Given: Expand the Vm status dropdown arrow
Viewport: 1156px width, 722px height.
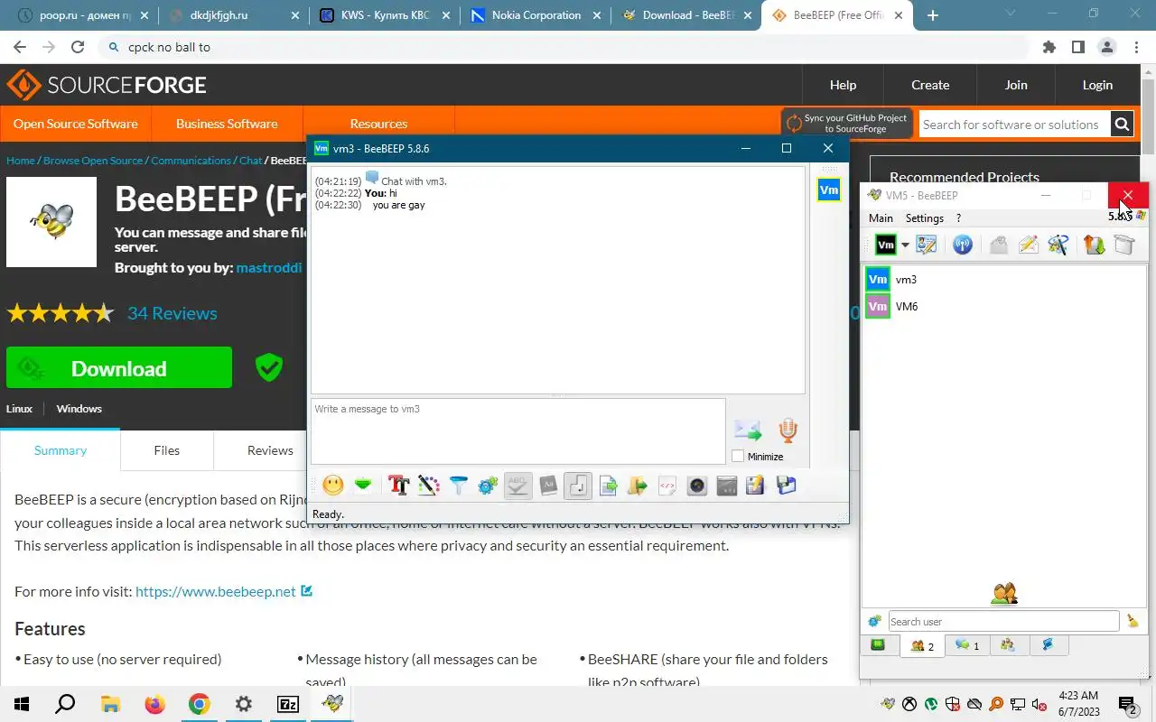Looking at the screenshot, I should point(905,245).
